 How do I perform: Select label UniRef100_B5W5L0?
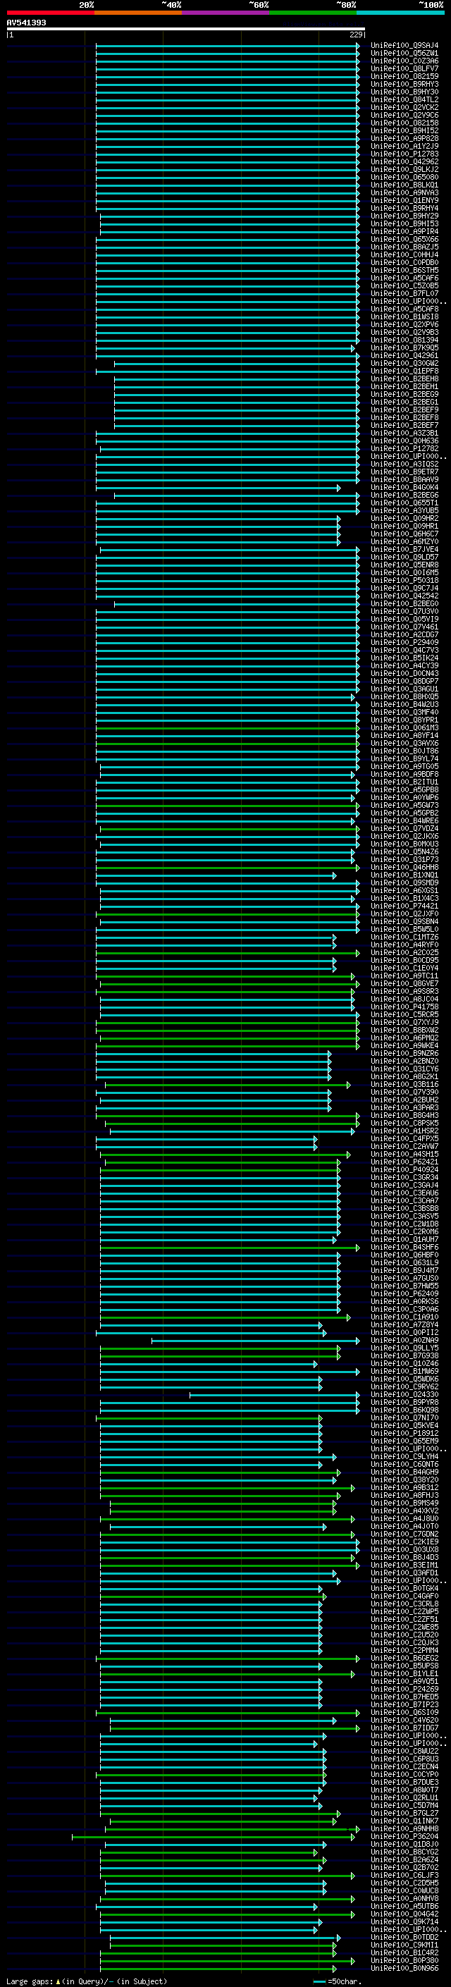pyautogui.click(x=404, y=930)
